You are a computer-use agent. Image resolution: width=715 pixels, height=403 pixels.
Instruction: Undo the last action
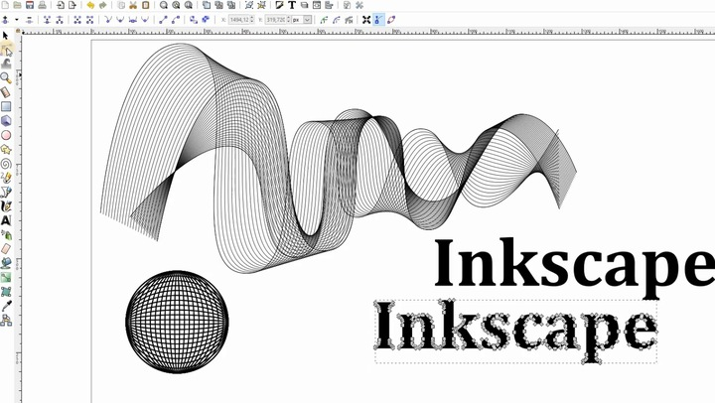pos(90,6)
